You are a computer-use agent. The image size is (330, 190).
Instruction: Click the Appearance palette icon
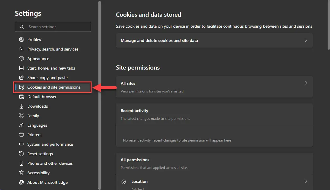pos(21,59)
